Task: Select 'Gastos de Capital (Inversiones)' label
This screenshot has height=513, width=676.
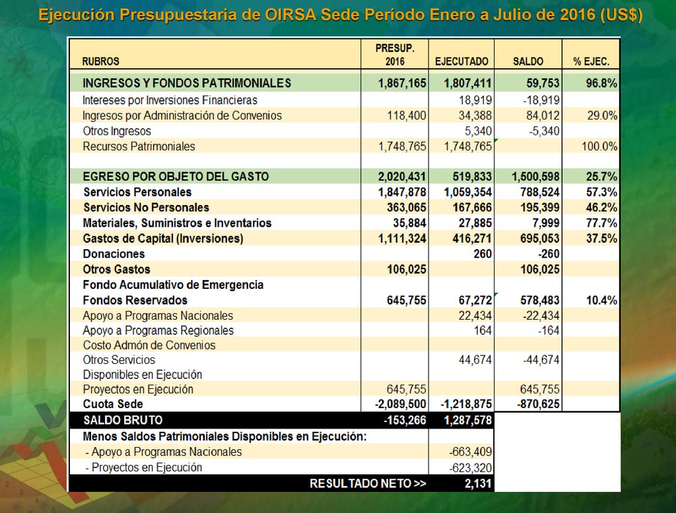Action: 163,238
